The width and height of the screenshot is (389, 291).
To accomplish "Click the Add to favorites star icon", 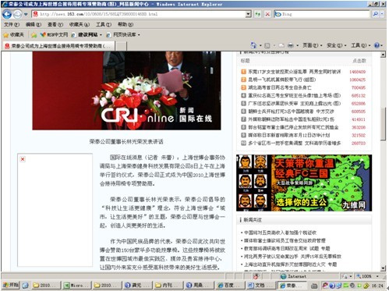I will [x=34, y=34].
